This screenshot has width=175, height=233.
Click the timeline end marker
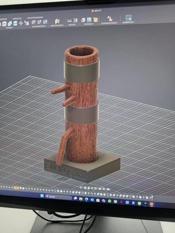click(151, 198)
